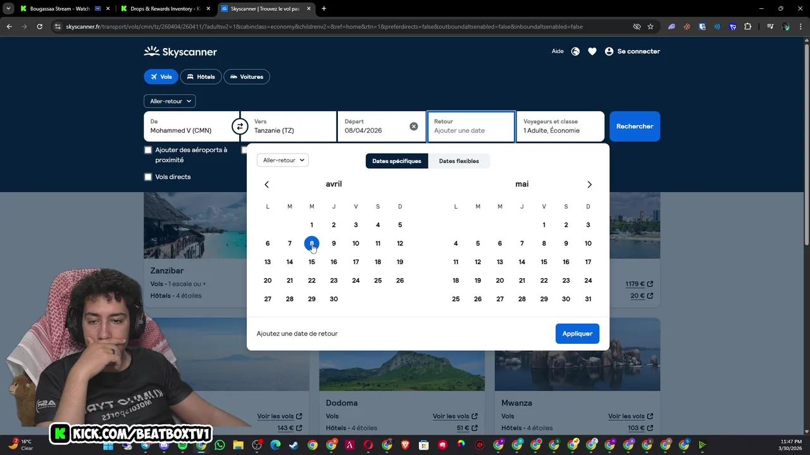
Task: Click the Se connecter account icon
Action: click(609, 52)
